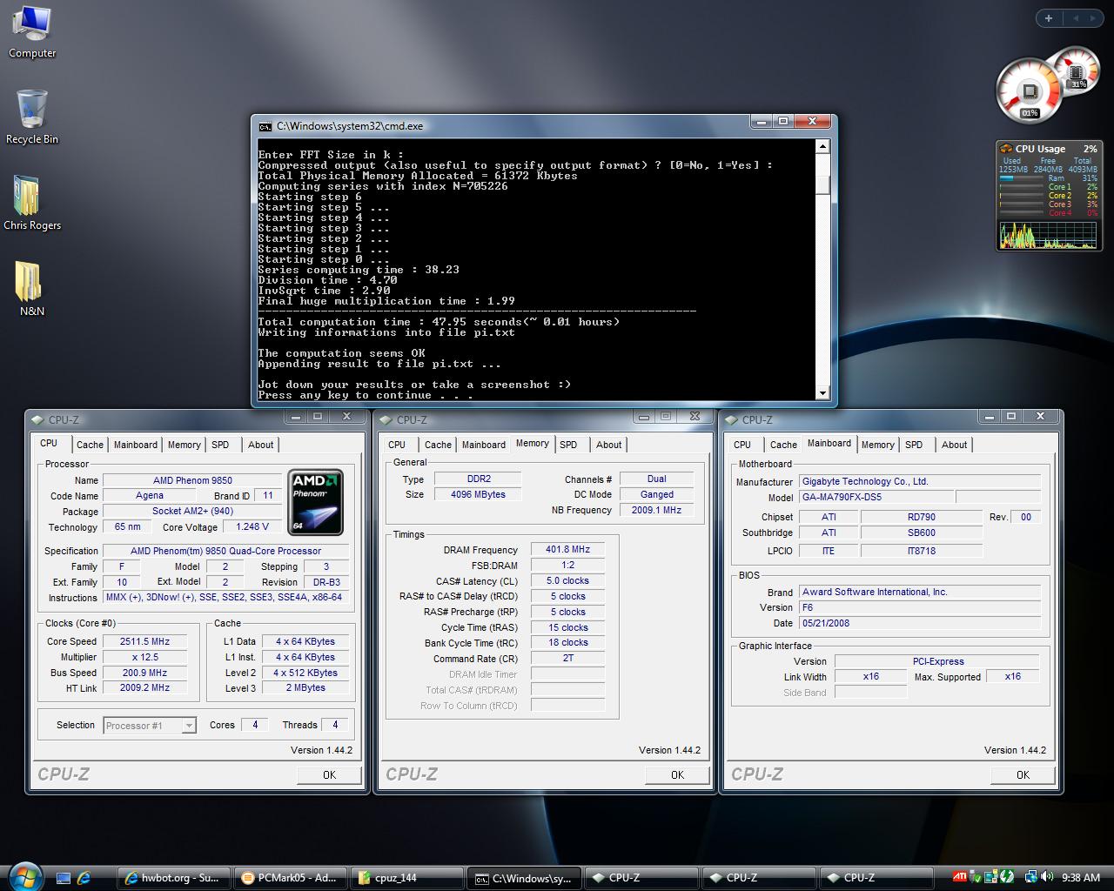Click the cmd scrollbar thumb
The height and width of the screenshot is (891, 1114).
point(822,186)
